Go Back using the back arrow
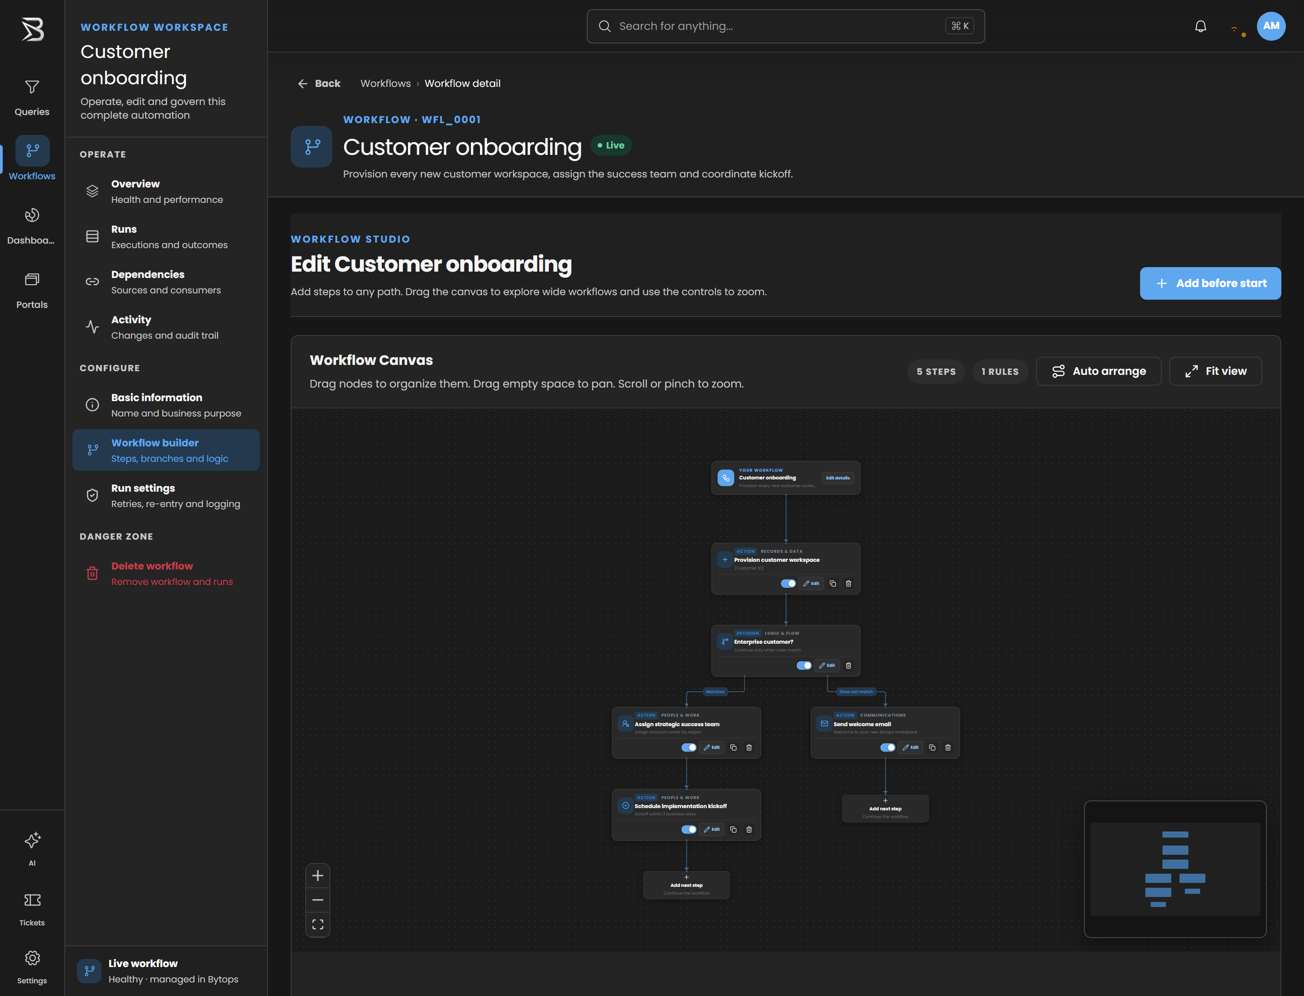The image size is (1304, 996). coord(319,84)
